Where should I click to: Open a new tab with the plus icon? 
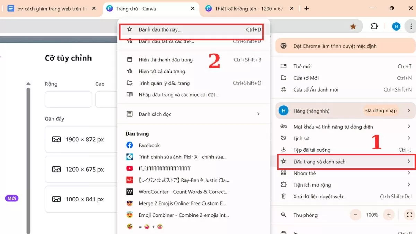point(306,8)
